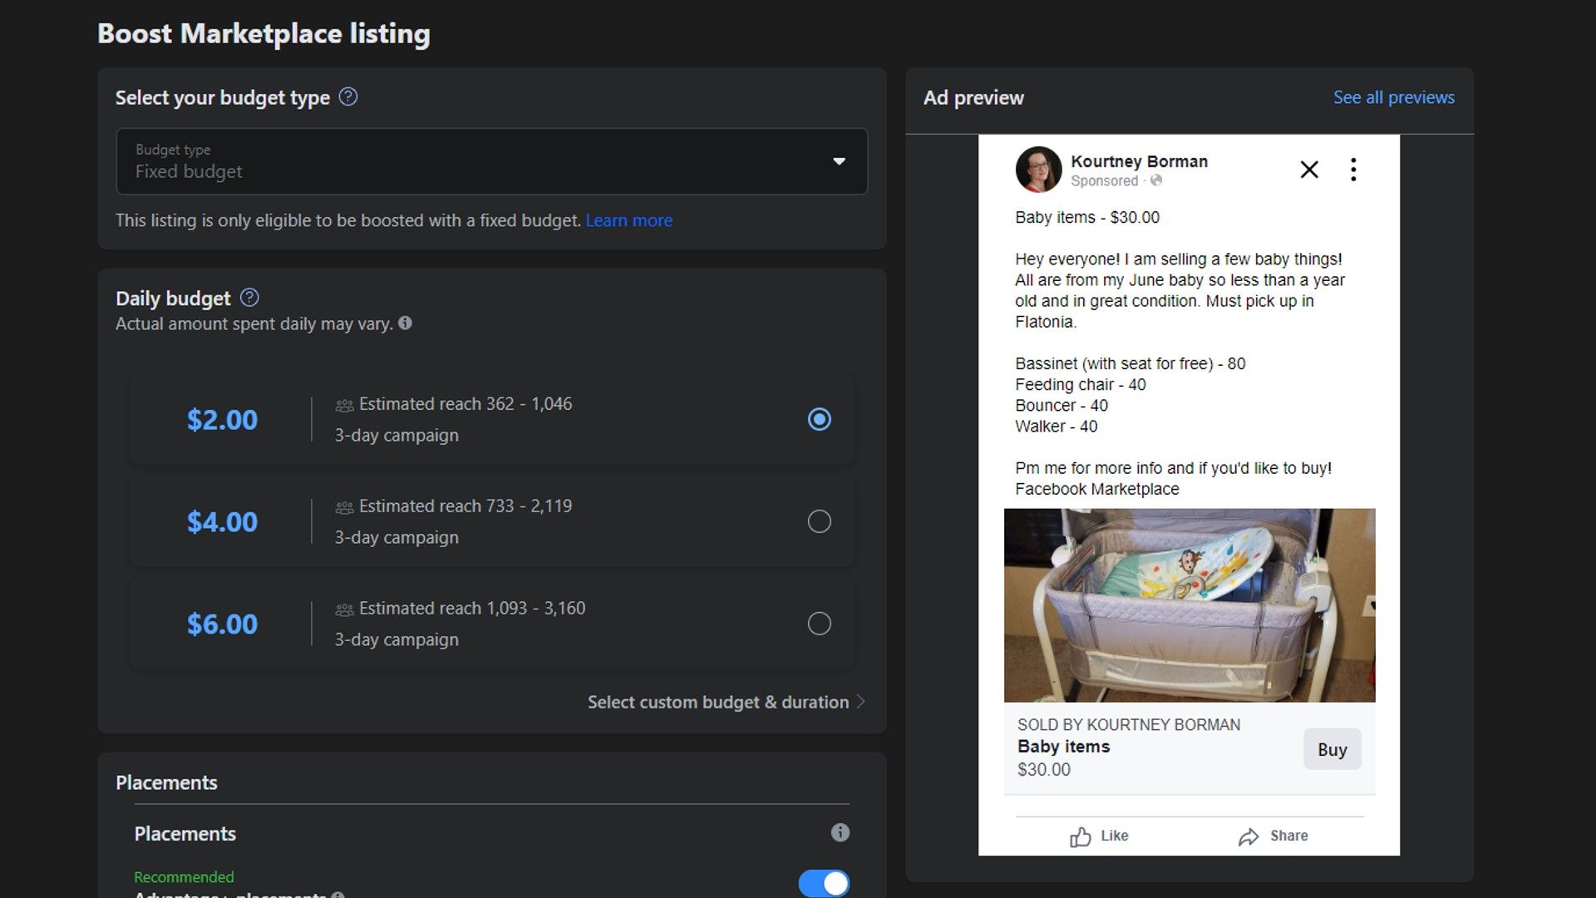Click the Daily budget help question icon

249,298
